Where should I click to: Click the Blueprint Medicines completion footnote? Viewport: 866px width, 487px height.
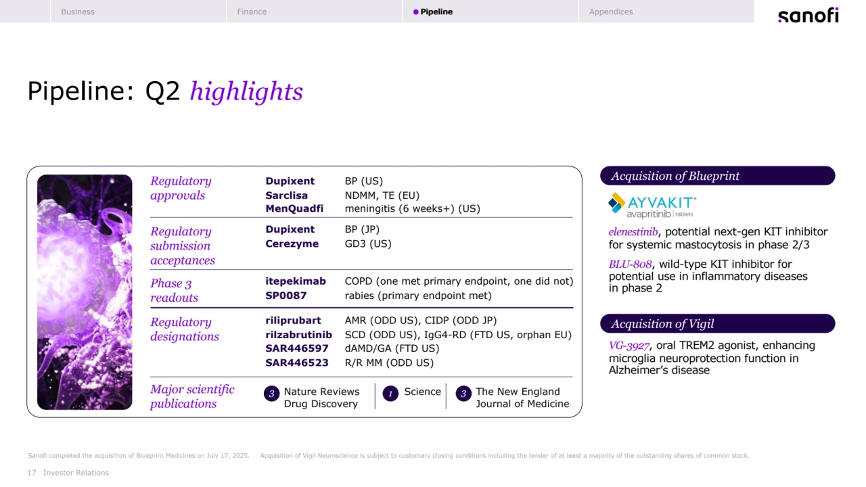[x=139, y=455]
